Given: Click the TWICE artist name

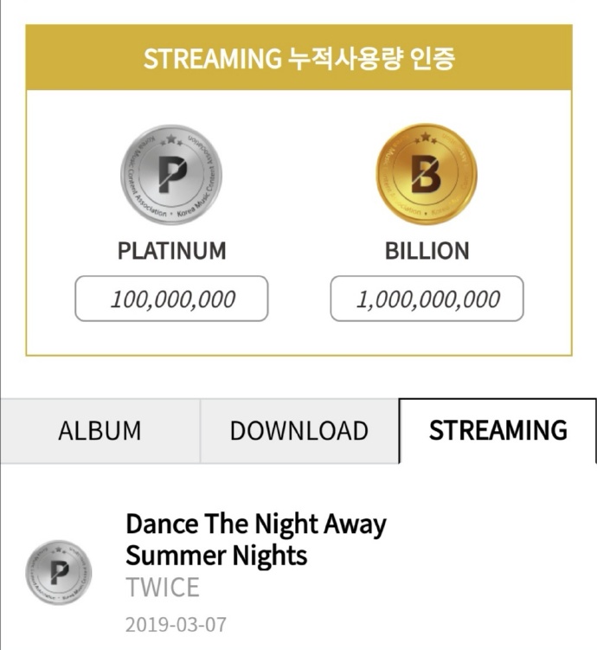Looking at the screenshot, I should point(163,588).
